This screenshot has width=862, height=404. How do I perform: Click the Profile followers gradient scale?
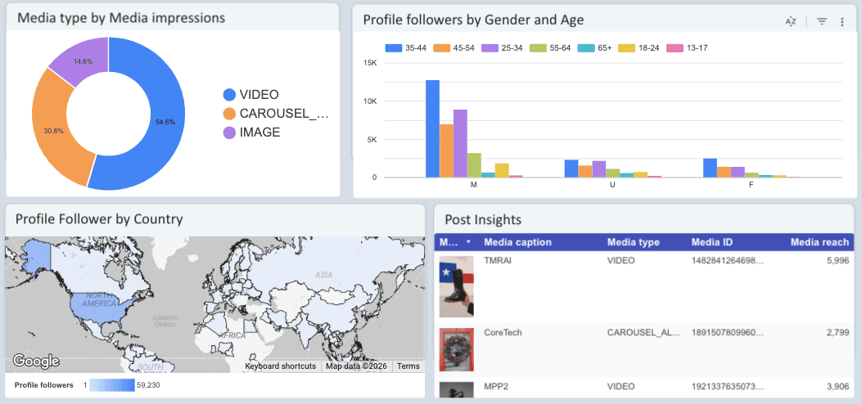[x=112, y=385]
